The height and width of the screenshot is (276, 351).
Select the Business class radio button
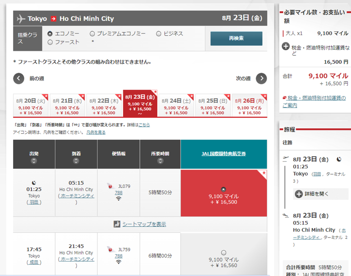(x=159, y=34)
